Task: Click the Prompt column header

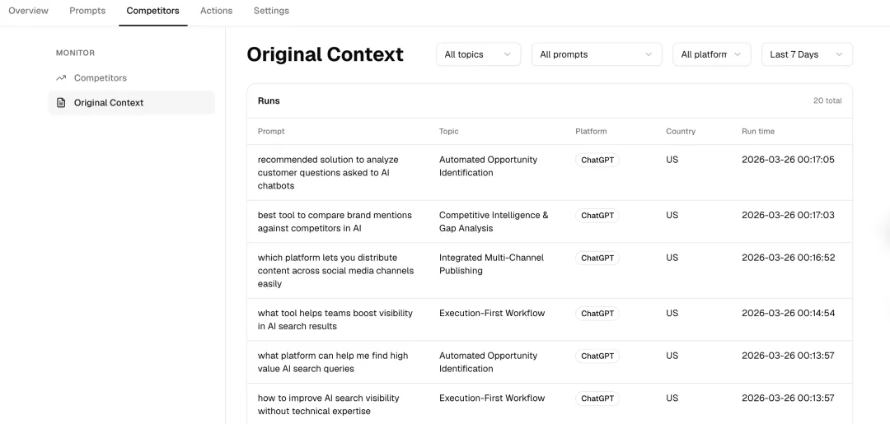Action: [271, 131]
